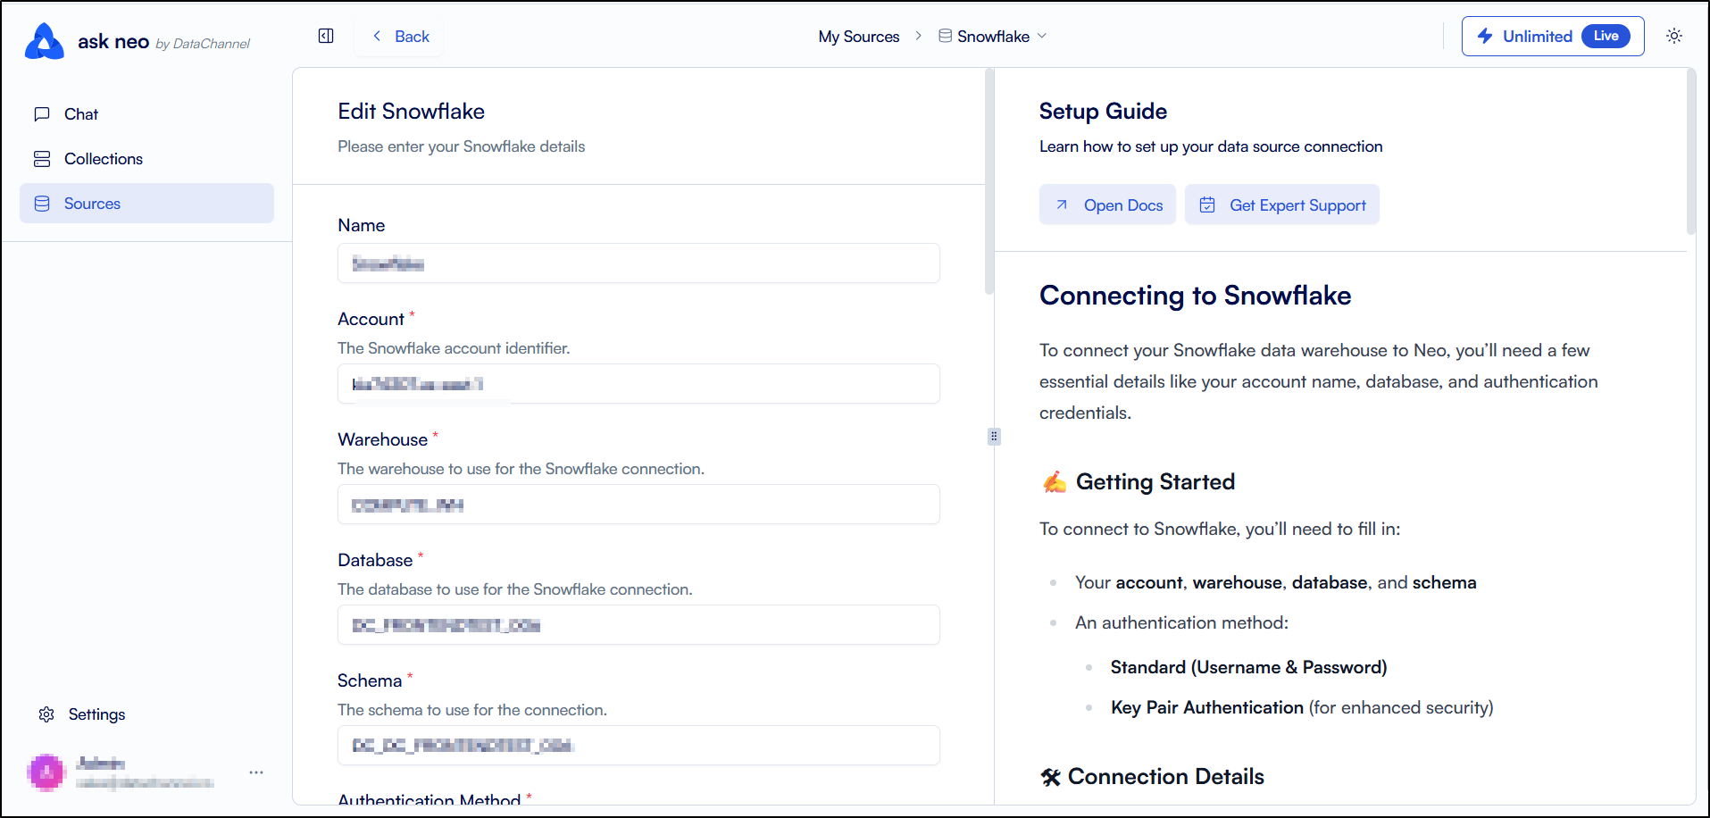Click the Sources database icon
This screenshot has height=818, width=1710.
tap(42, 204)
